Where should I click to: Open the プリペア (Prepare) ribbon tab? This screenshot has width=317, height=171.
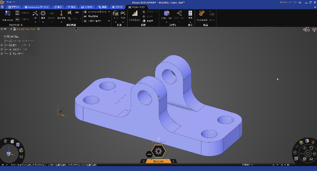tap(117, 7)
